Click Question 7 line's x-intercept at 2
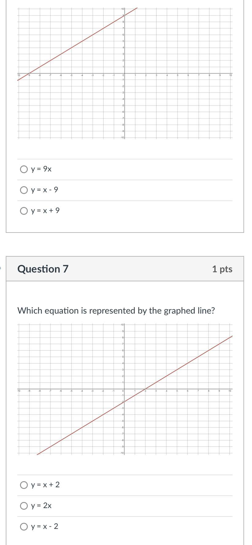Screen dimensions: 252x545 point(145,389)
